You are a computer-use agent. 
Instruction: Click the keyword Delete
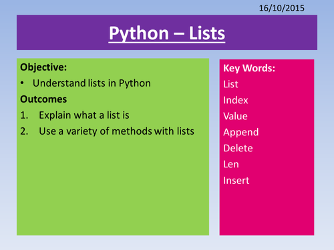(x=238, y=148)
